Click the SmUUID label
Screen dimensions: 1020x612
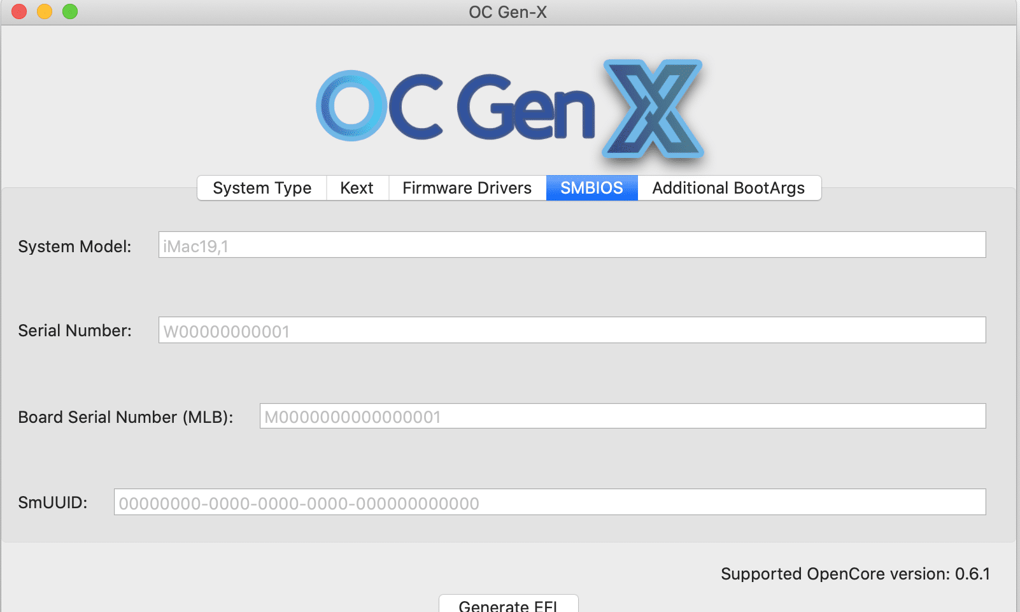coord(53,502)
